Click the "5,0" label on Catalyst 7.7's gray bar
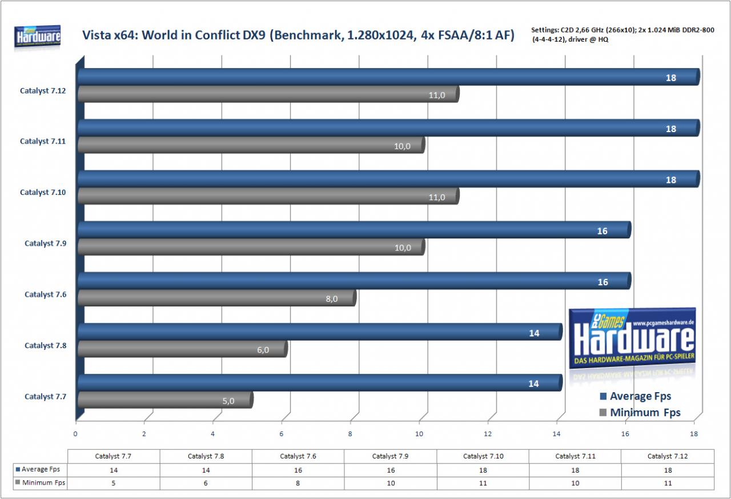 (x=228, y=401)
